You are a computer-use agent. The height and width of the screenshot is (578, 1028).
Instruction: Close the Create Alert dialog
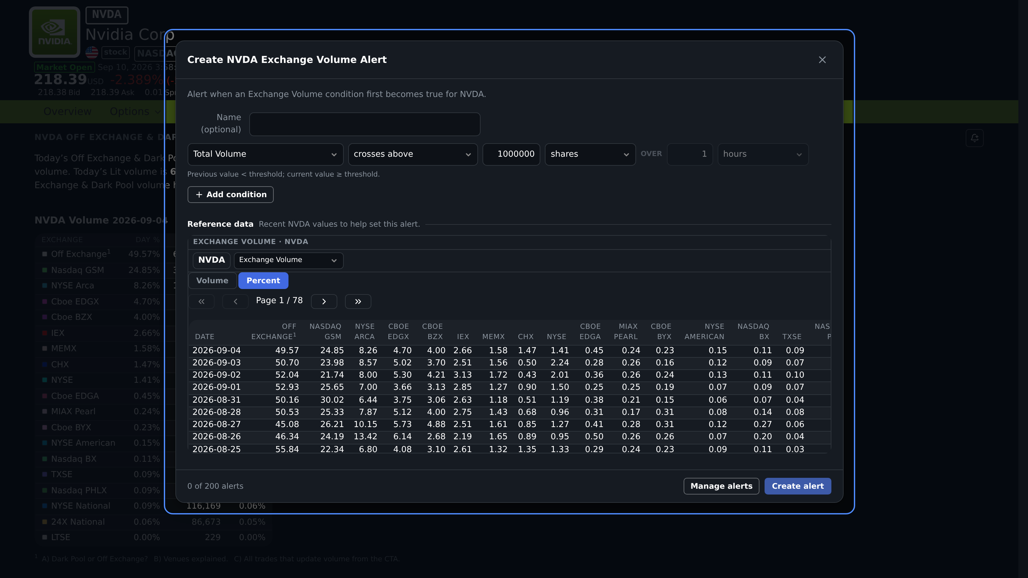[x=822, y=60]
